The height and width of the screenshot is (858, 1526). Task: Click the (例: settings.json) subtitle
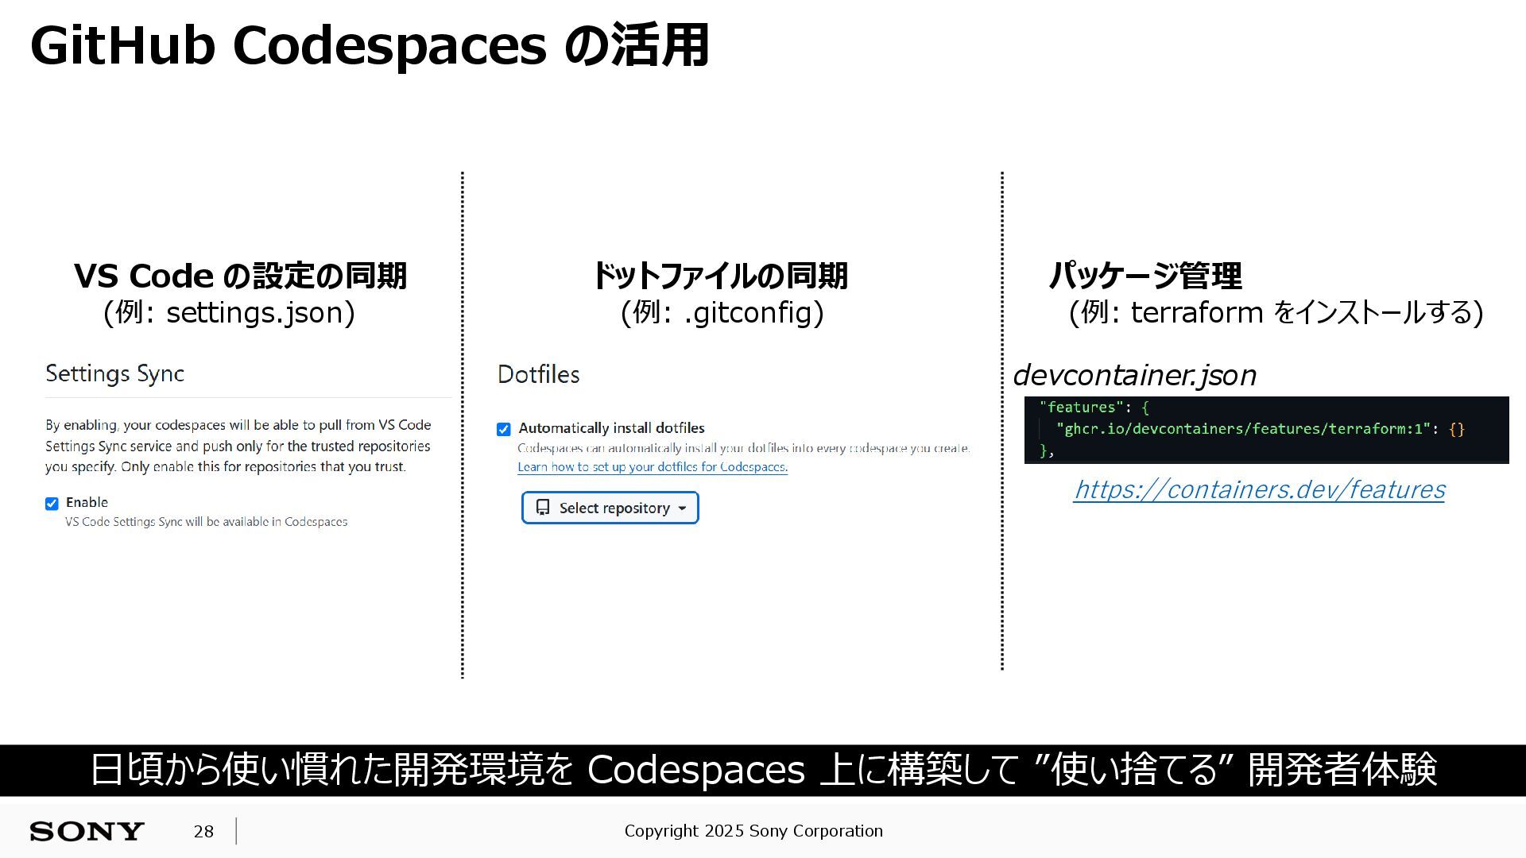click(x=229, y=312)
